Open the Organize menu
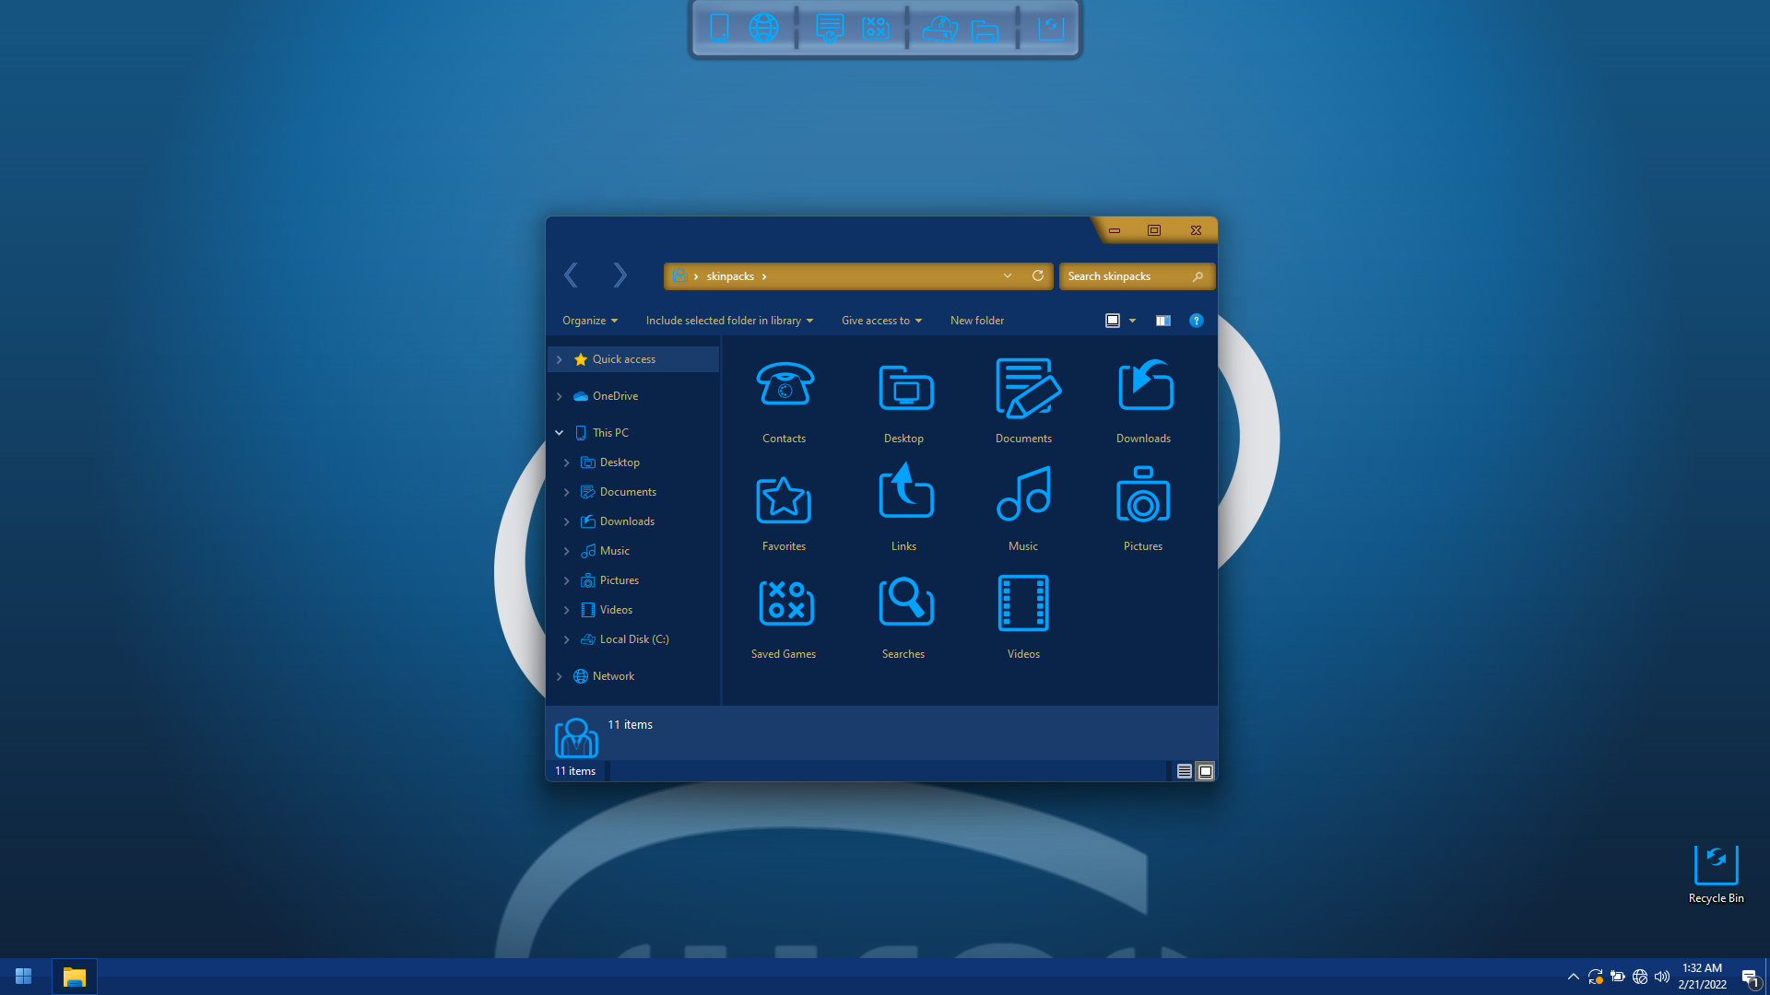This screenshot has height=995, width=1770. pyautogui.click(x=590, y=321)
